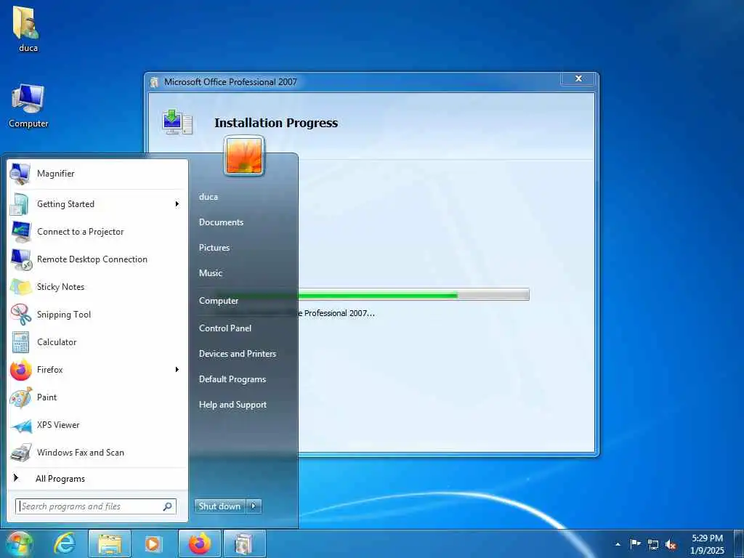Open Help and Support
The height and width of the screenshot is (558, 744).
click(232, 405)
